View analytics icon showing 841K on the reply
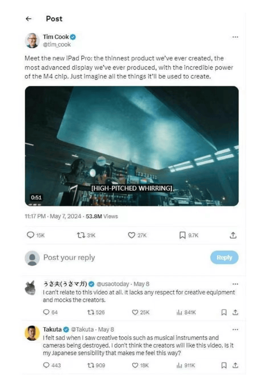Screen dimensions: 264x375 pyautogui.click(x=180, y=312)
